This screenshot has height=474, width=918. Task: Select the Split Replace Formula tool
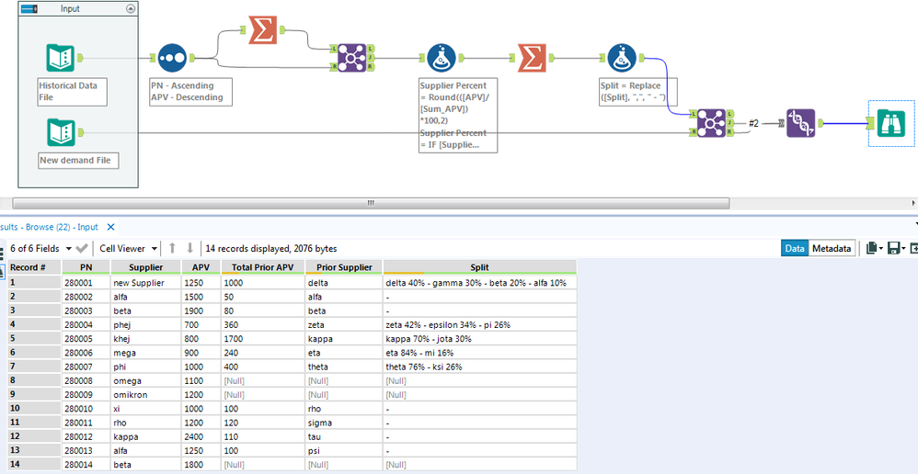coord(622,58)
